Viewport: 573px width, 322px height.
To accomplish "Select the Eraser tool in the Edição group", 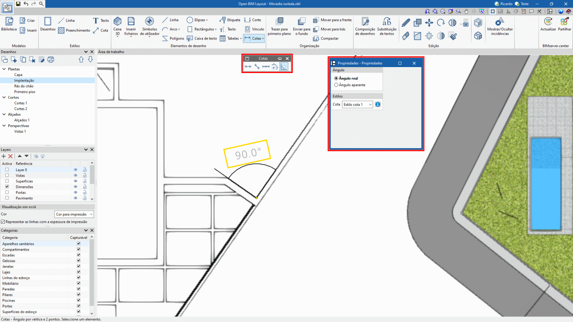I will point(406,35).
